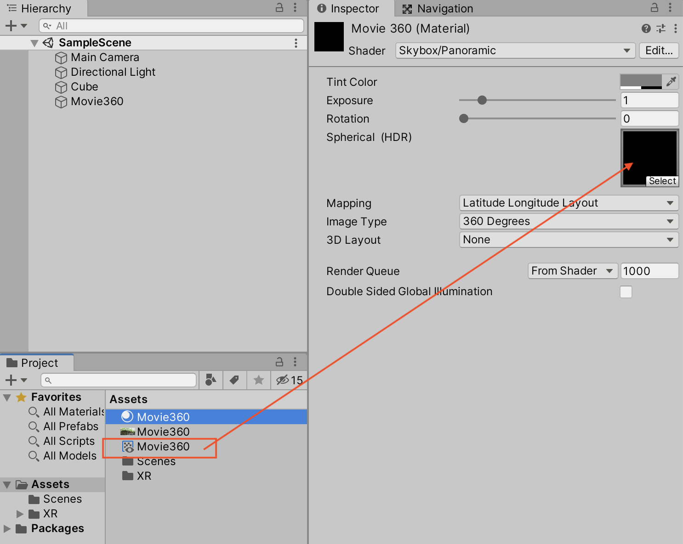Click the Edit... shader button
683x544 pixels.
coord(659,50)
